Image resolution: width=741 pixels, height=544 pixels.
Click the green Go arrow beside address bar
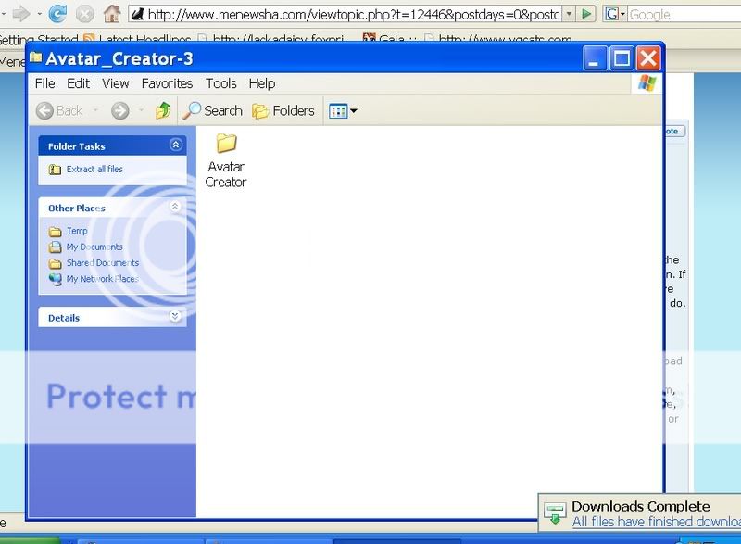(x=587, y=14)
